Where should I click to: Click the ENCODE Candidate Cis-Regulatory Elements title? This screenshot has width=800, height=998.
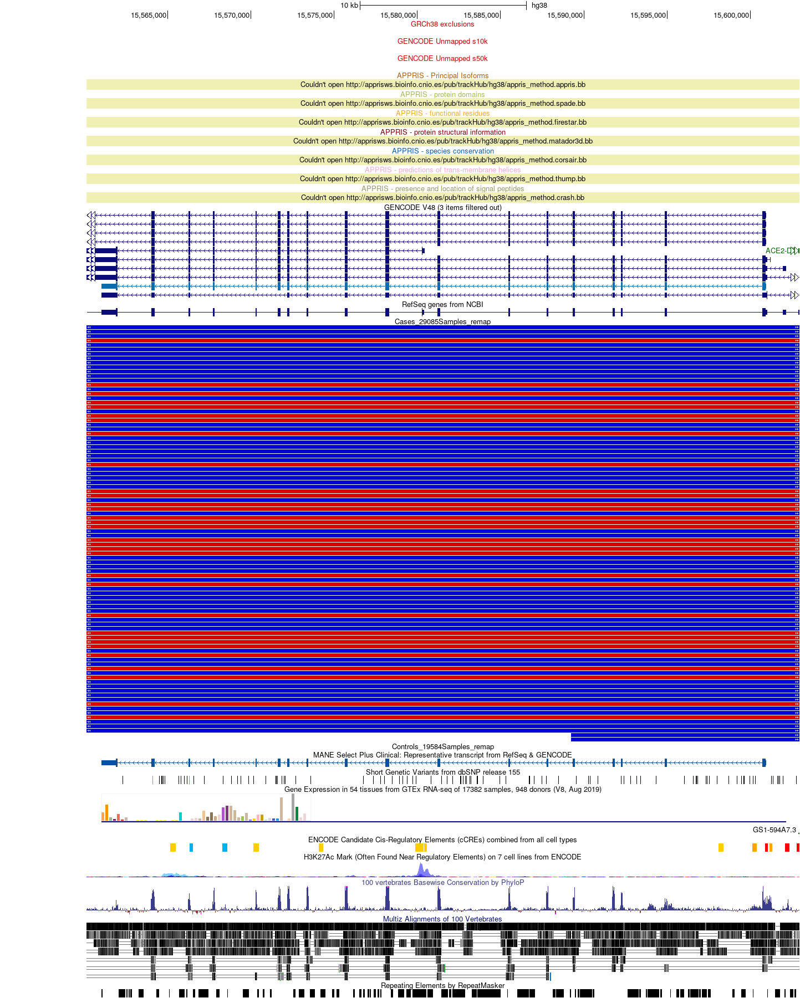442,840
